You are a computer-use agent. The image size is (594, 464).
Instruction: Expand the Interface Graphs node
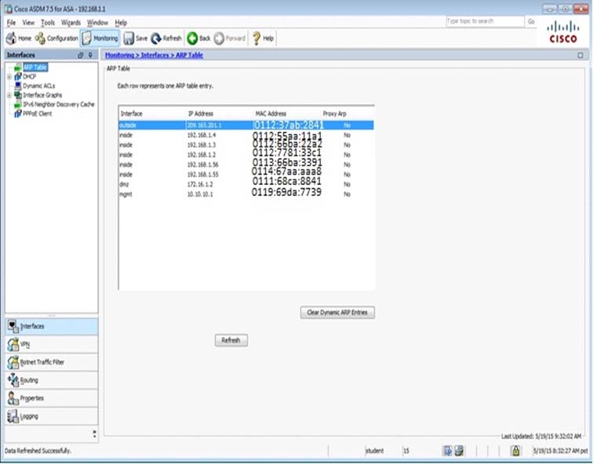coord(9,96)
